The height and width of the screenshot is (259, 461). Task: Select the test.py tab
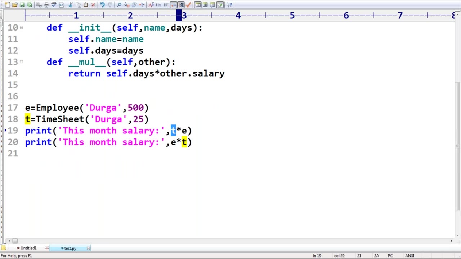(x=70, y=248)
